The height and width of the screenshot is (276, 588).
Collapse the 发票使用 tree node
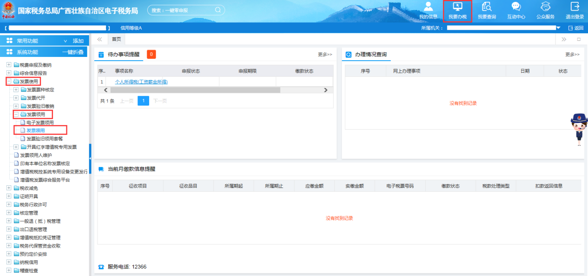[9, 82]
